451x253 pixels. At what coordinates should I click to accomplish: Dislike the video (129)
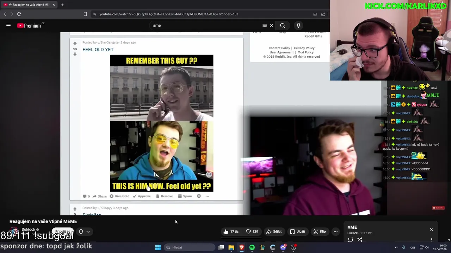[252, 232]
